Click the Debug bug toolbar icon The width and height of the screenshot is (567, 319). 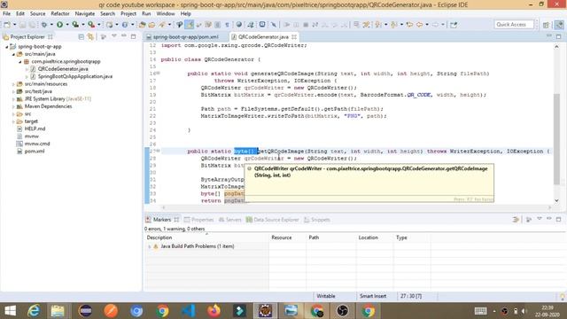44,25
